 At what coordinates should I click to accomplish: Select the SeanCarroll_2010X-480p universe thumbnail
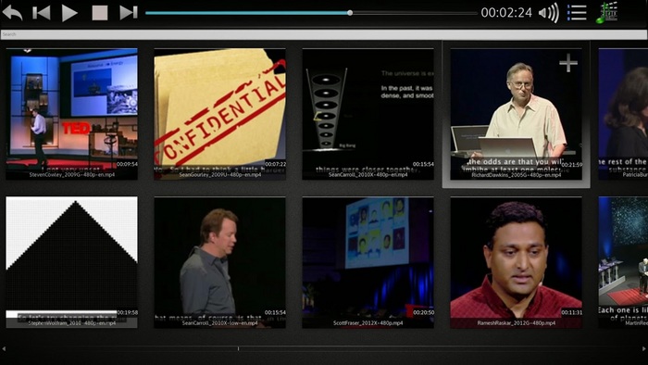click(368, 114)
